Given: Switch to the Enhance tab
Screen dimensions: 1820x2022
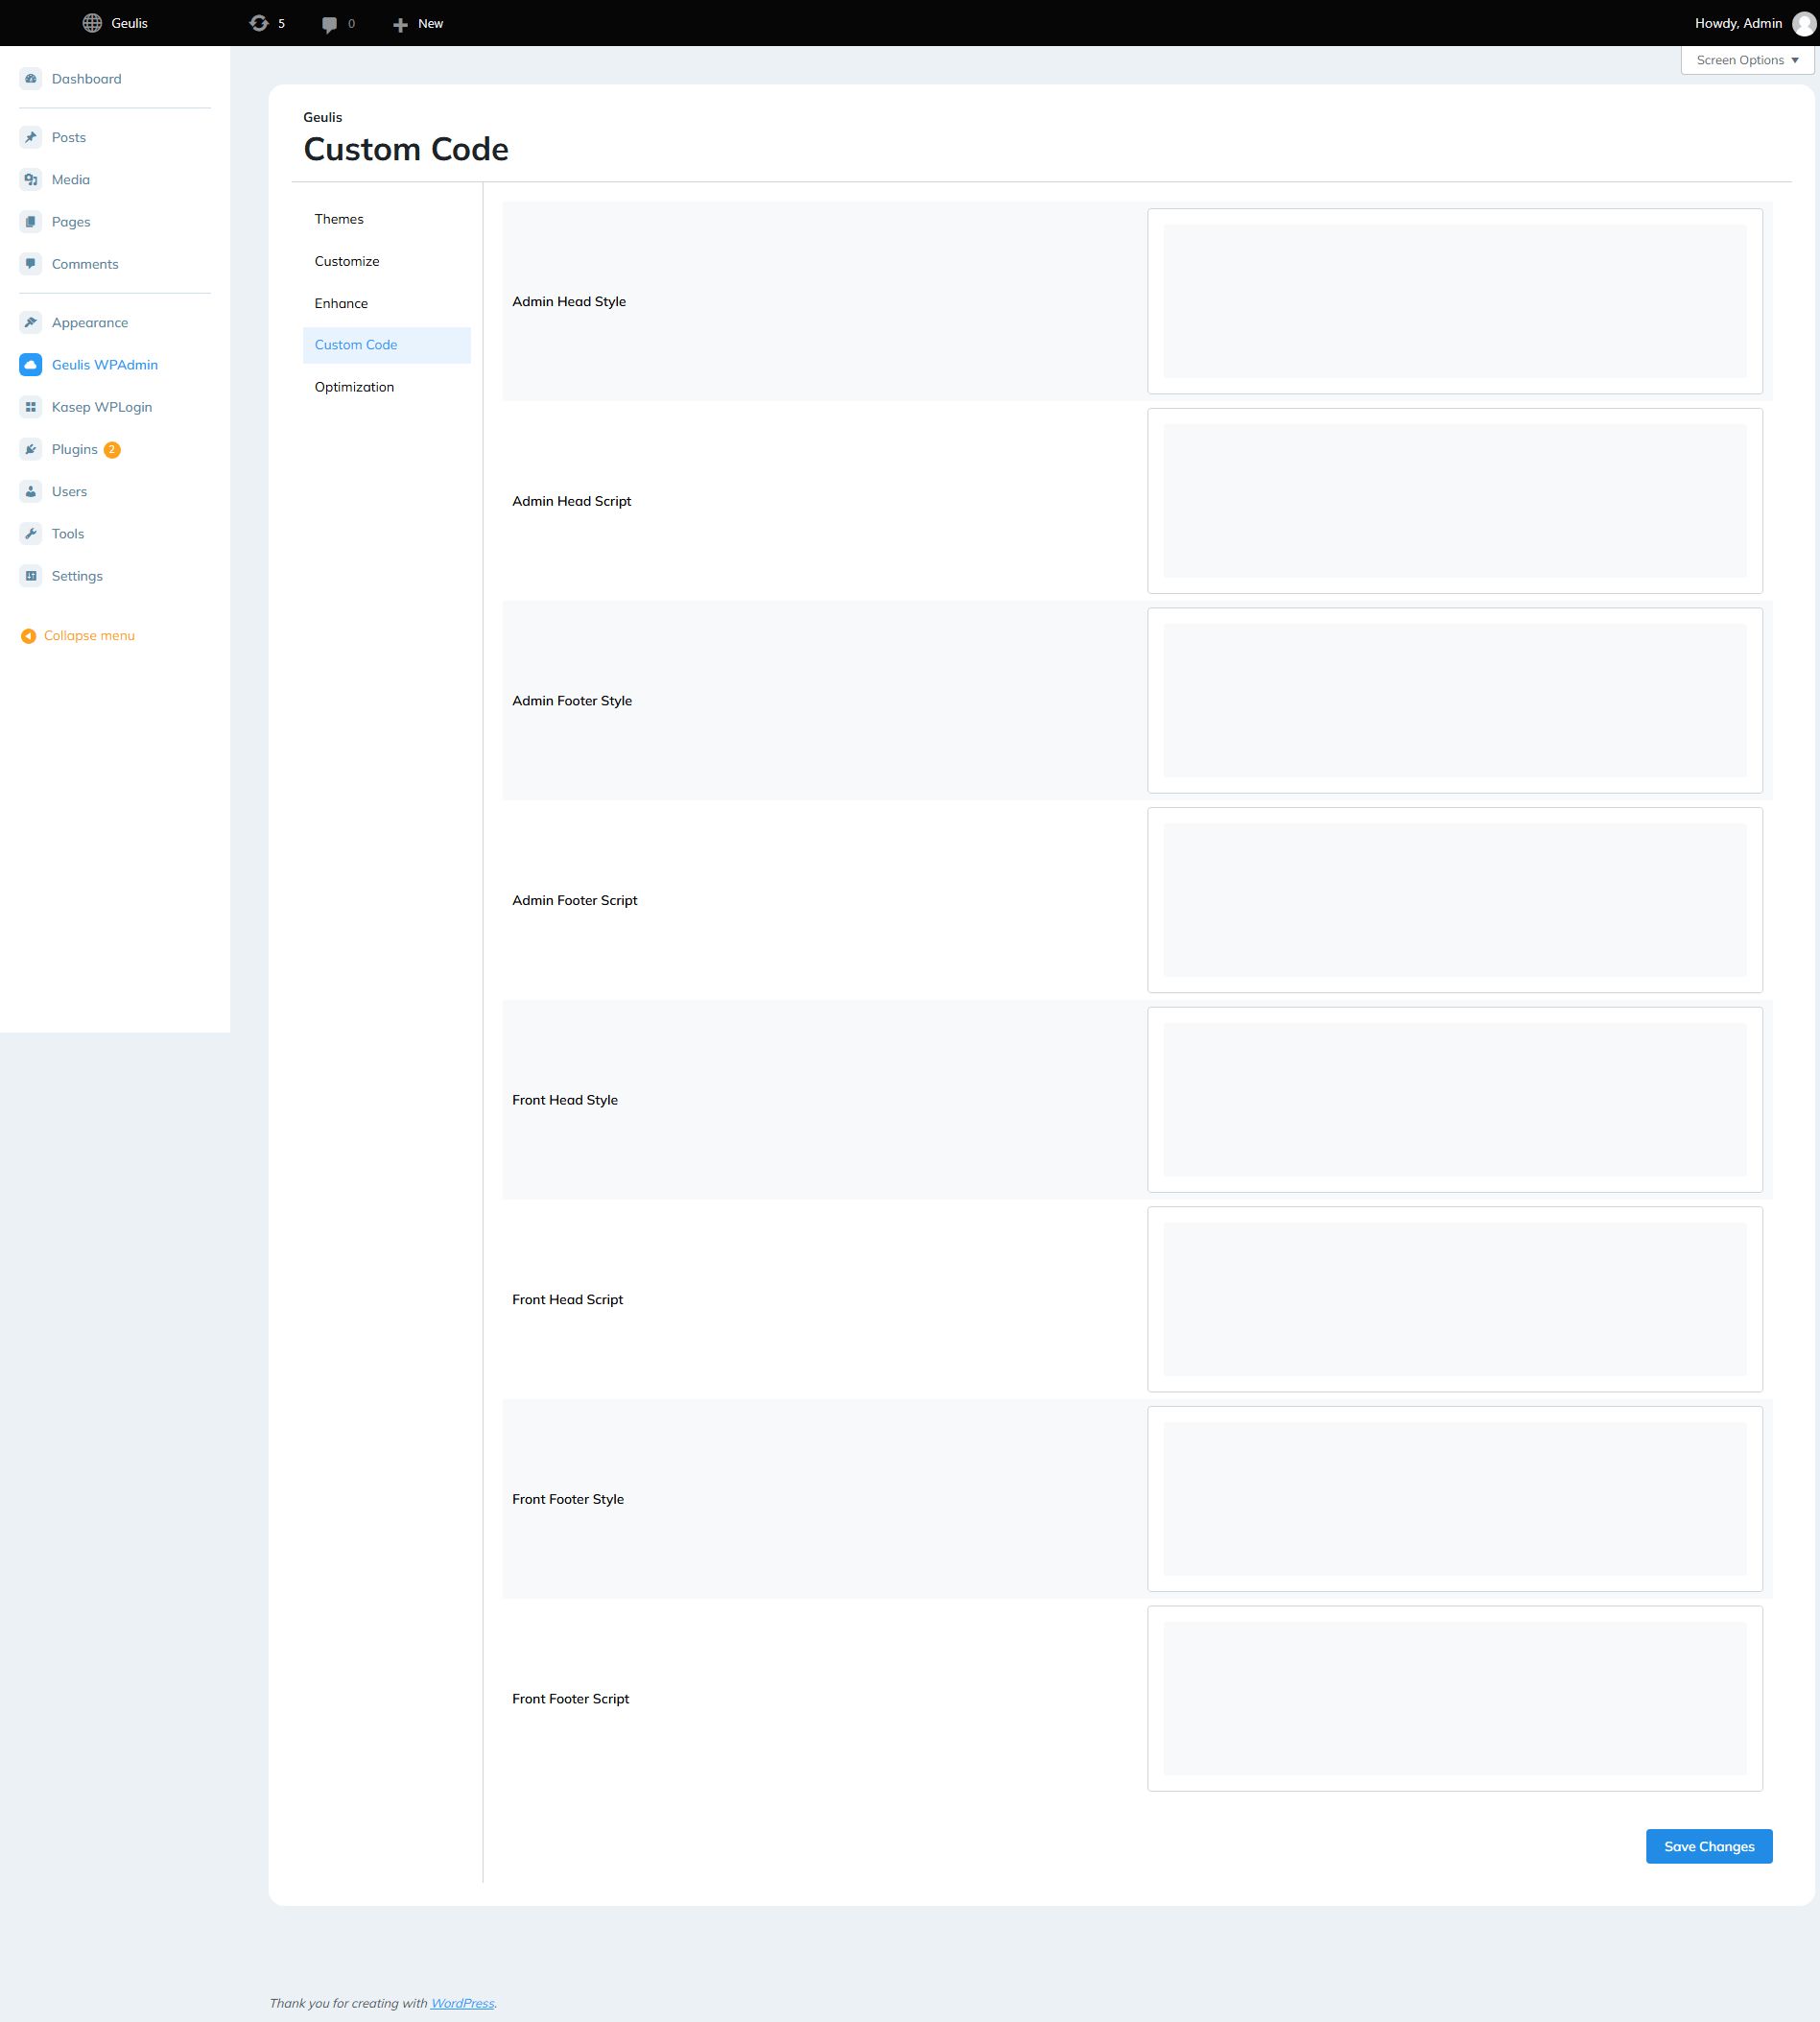Looking at the screenshot, I should (x=386, y=303).
